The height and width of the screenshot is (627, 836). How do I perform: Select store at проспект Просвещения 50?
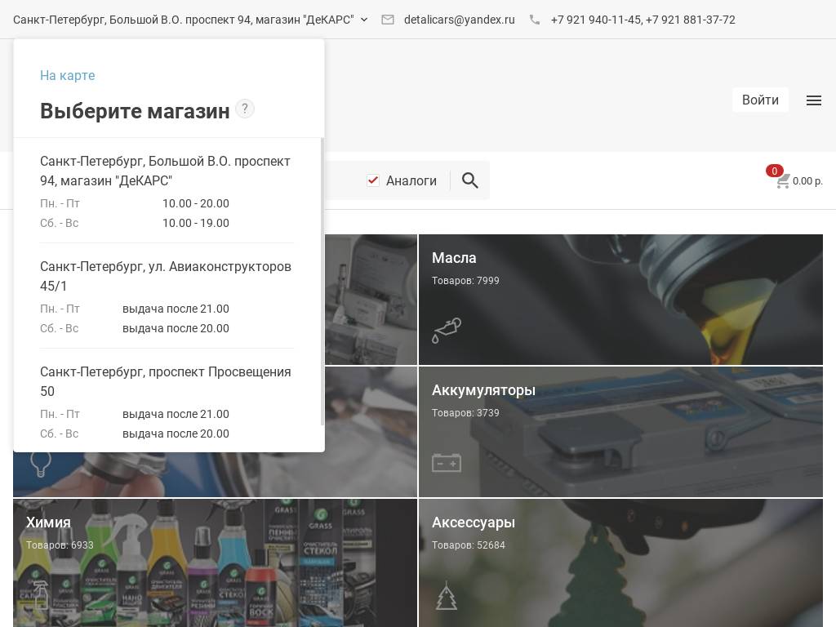166,381
